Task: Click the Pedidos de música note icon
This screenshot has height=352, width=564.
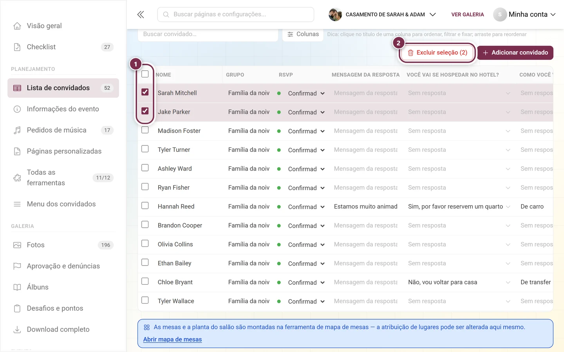Action: coord(17,130)
